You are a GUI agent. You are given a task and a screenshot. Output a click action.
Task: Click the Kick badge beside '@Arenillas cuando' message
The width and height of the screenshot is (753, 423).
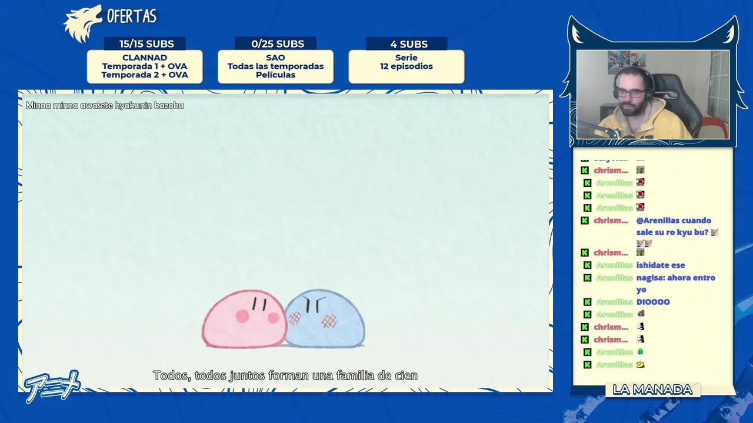pos(584,220)
